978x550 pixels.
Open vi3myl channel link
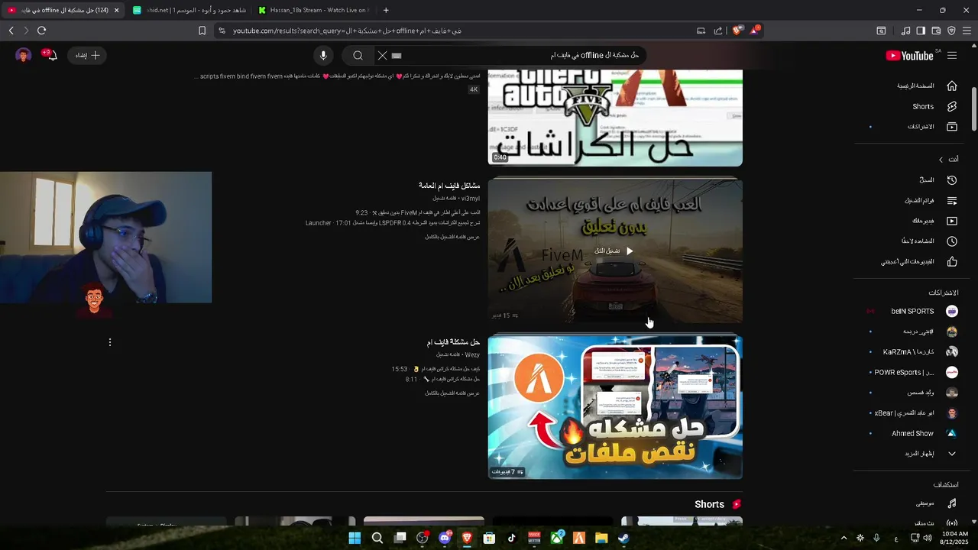point(471,199)
